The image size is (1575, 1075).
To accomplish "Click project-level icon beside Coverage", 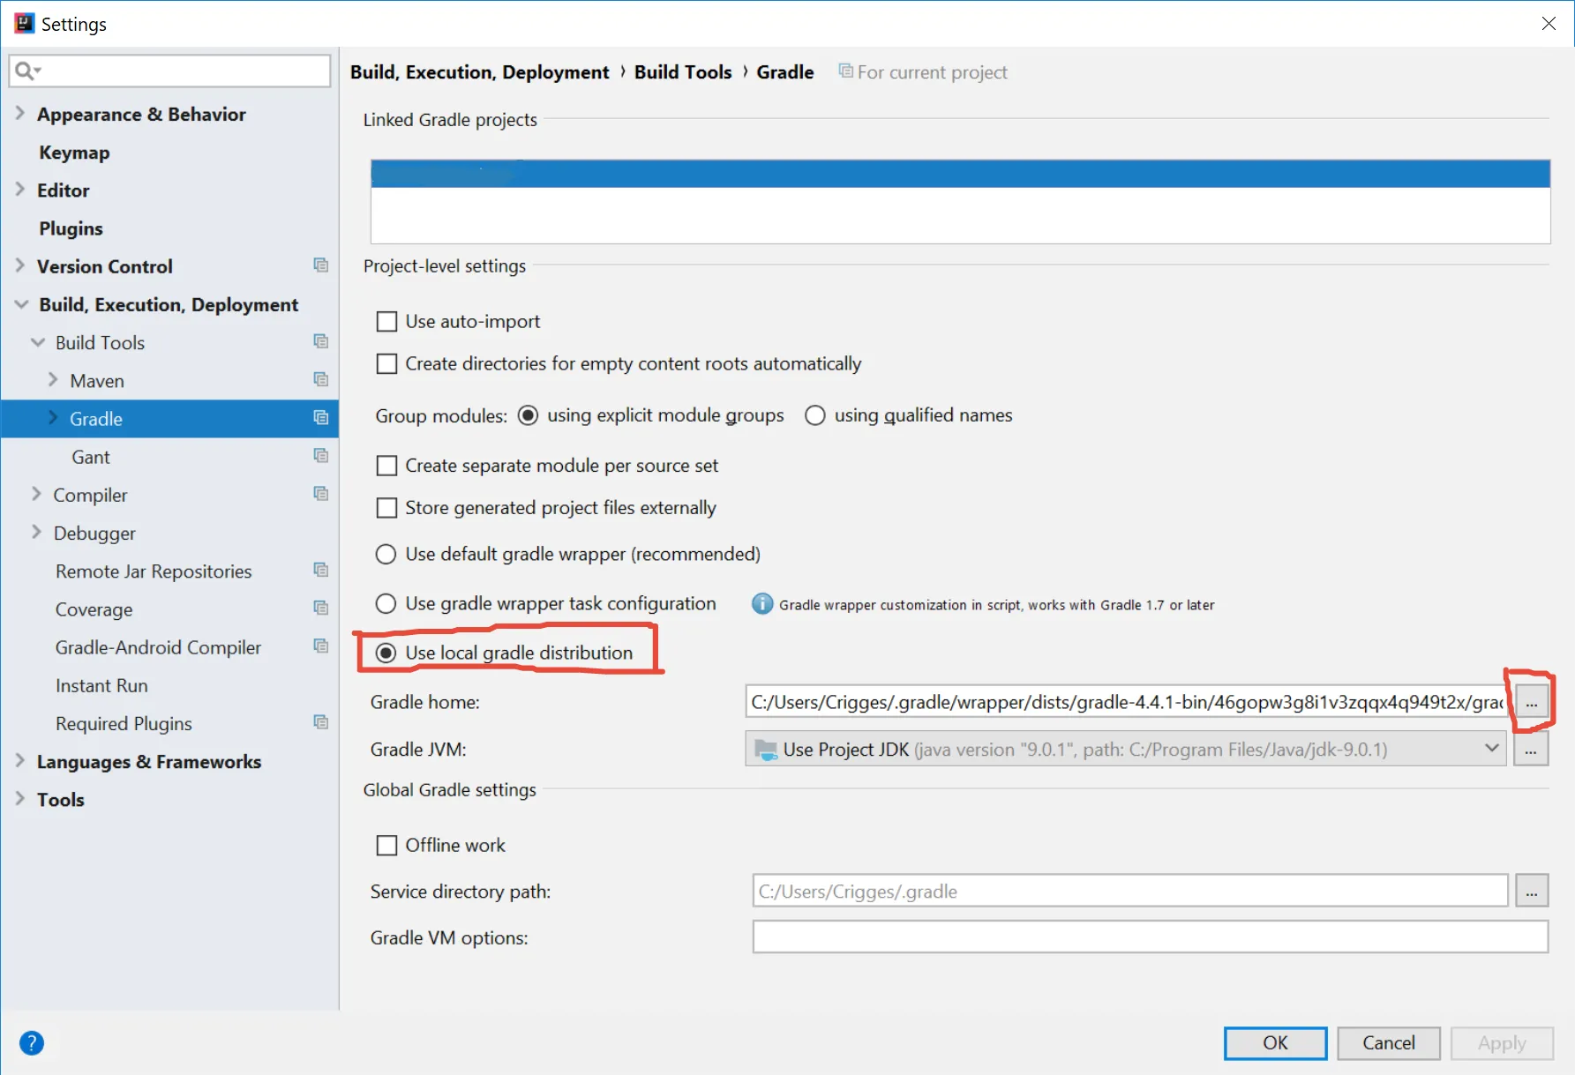I will point(321,608).
